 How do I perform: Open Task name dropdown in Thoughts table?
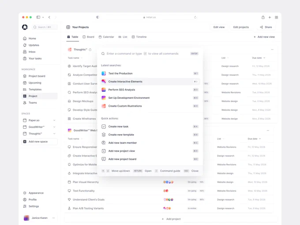point(82,58)
